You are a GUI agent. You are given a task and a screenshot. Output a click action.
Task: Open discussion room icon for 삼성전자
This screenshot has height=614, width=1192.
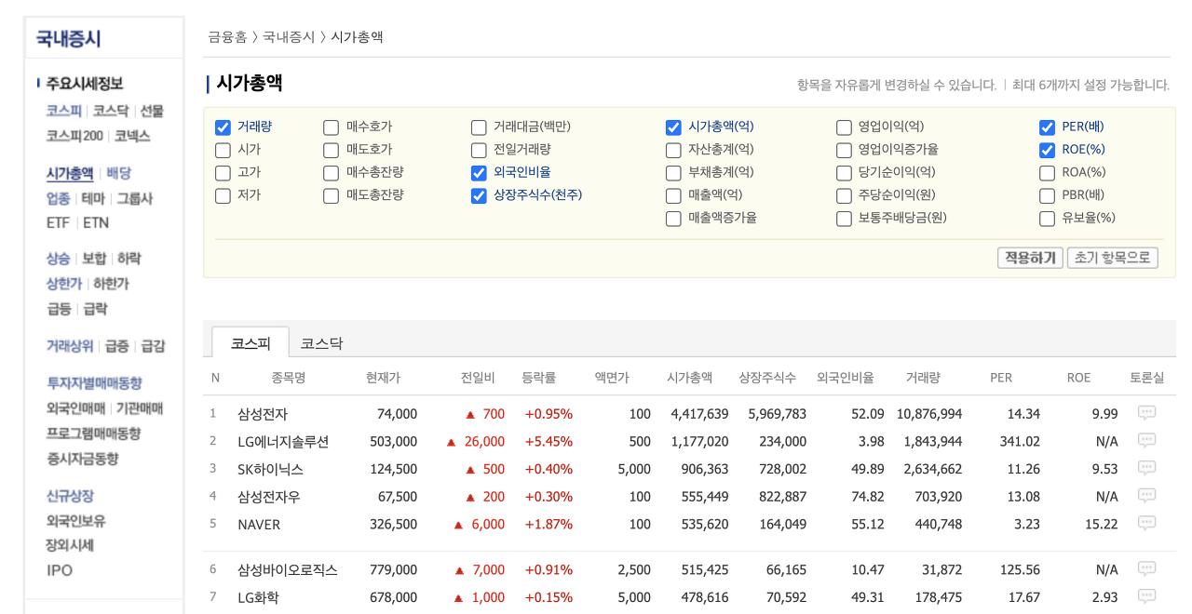(x=1146, y=413)
